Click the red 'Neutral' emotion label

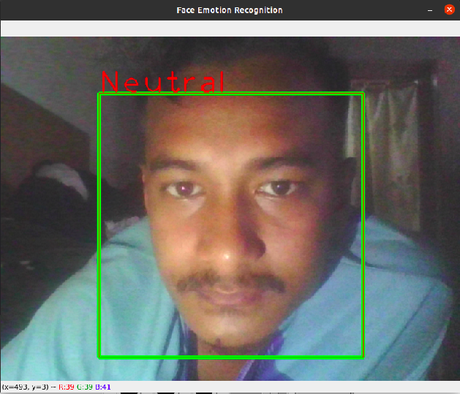click(x=162, y=82)
